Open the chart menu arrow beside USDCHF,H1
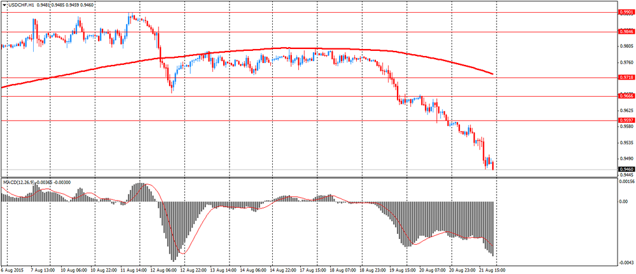 coord(4,6)
